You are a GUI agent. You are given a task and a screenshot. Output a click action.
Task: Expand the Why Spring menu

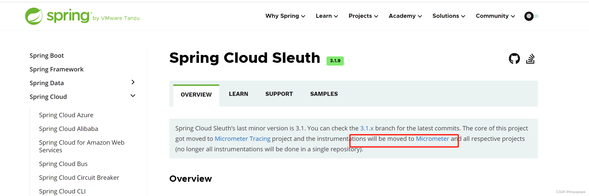[285, 16]
